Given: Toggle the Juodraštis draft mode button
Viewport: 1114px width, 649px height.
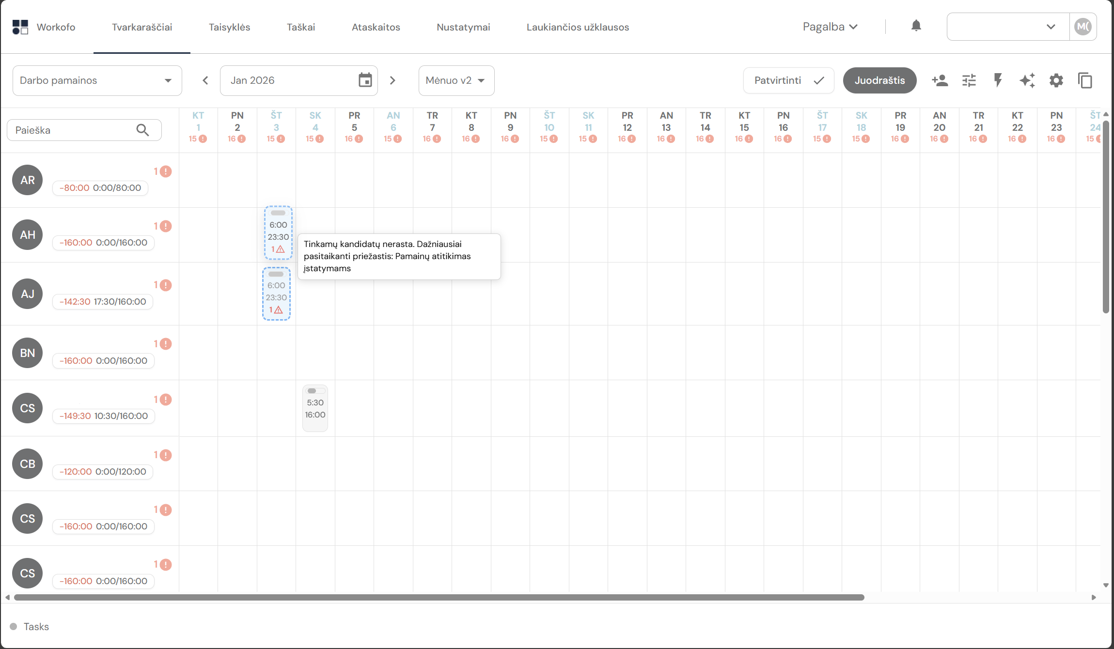Looking at the screenshot, I should point(879,80).
